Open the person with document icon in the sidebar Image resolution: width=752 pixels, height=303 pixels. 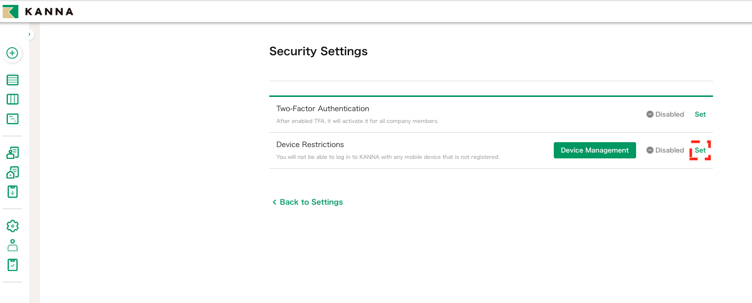point(12,153)
